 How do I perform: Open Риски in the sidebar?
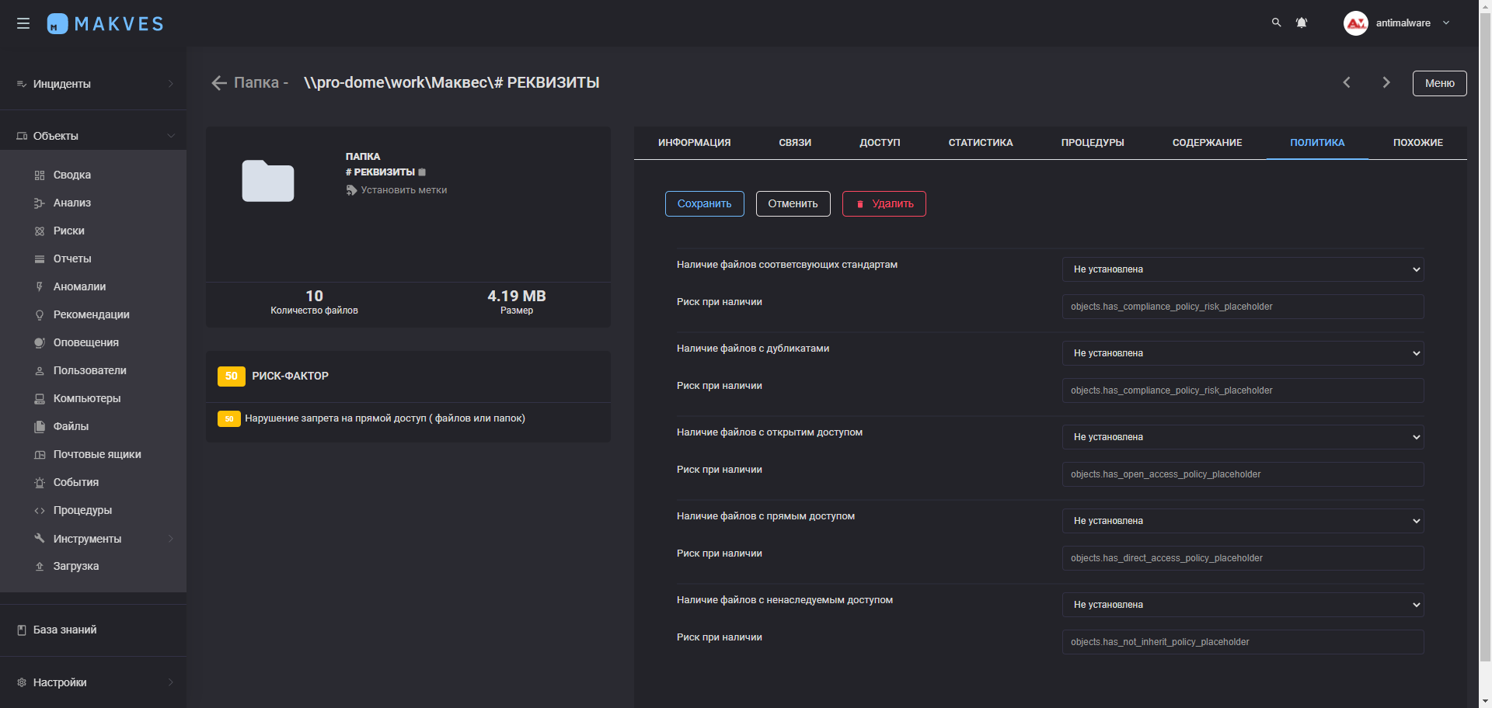coord(69,231)
